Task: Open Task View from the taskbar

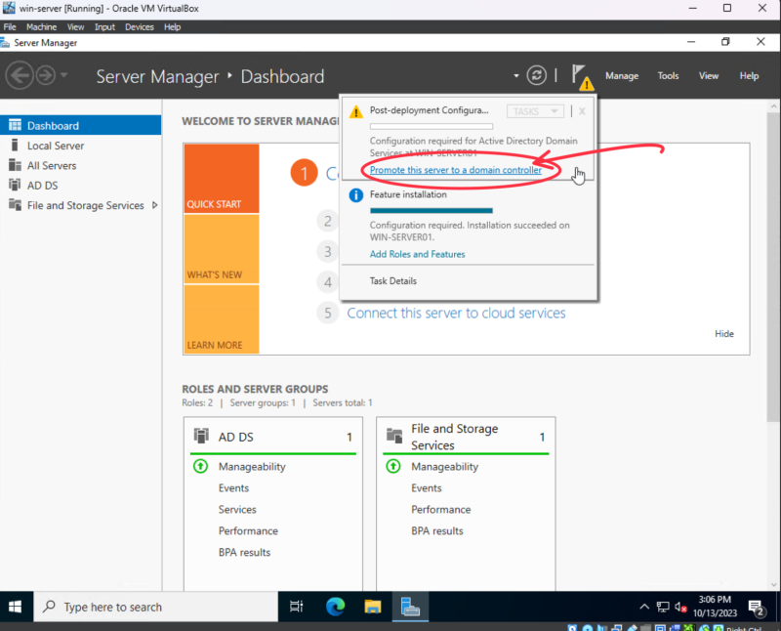Action: tap(297, 607)
